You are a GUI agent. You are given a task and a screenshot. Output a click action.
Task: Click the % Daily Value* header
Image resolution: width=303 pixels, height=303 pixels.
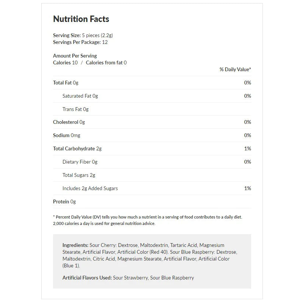click(x=235, y=69)
